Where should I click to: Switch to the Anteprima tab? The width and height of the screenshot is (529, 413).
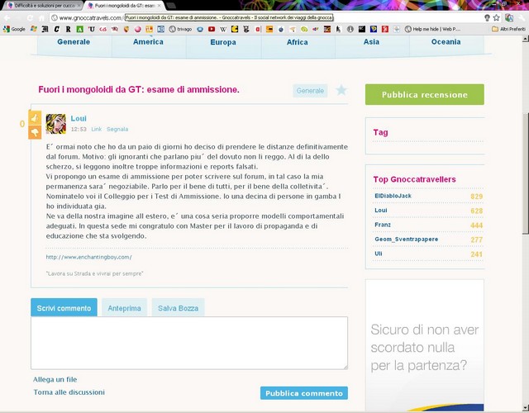click(124, 308)
